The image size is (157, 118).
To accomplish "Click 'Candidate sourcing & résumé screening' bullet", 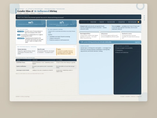I will [x=60, y=37].
